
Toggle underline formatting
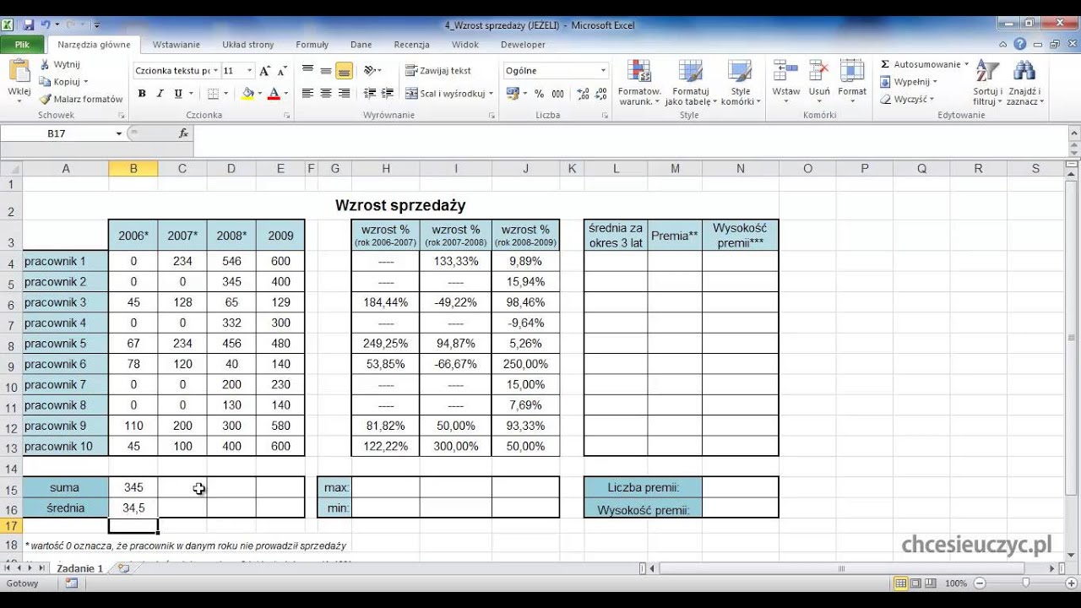click(177, 94)
